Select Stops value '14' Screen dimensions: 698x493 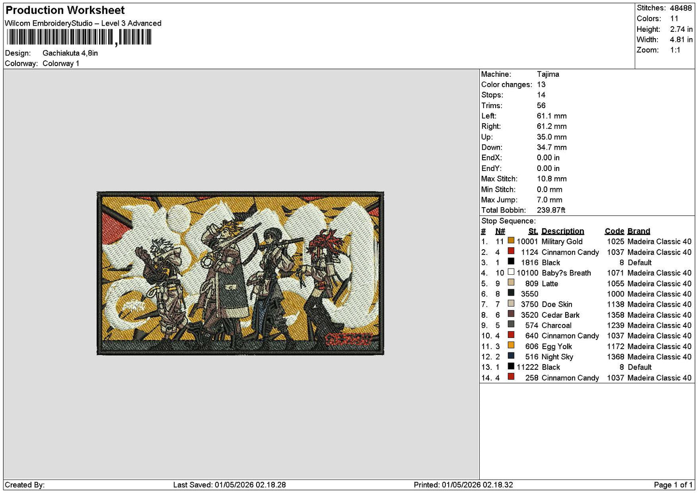[x=541, y=95]
